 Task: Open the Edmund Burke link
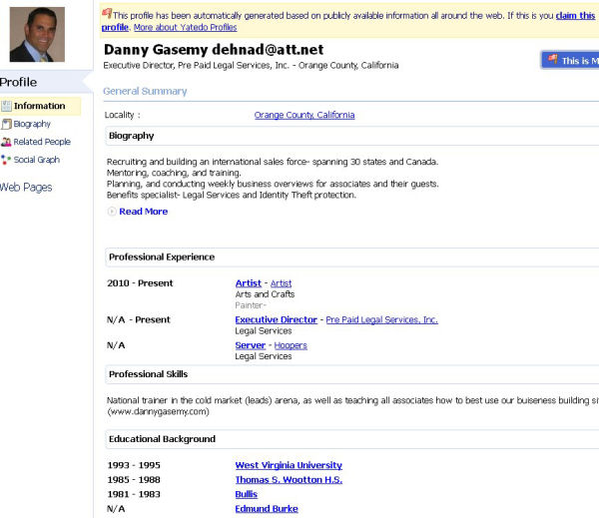pyautogui.click(x=267, y=509)
